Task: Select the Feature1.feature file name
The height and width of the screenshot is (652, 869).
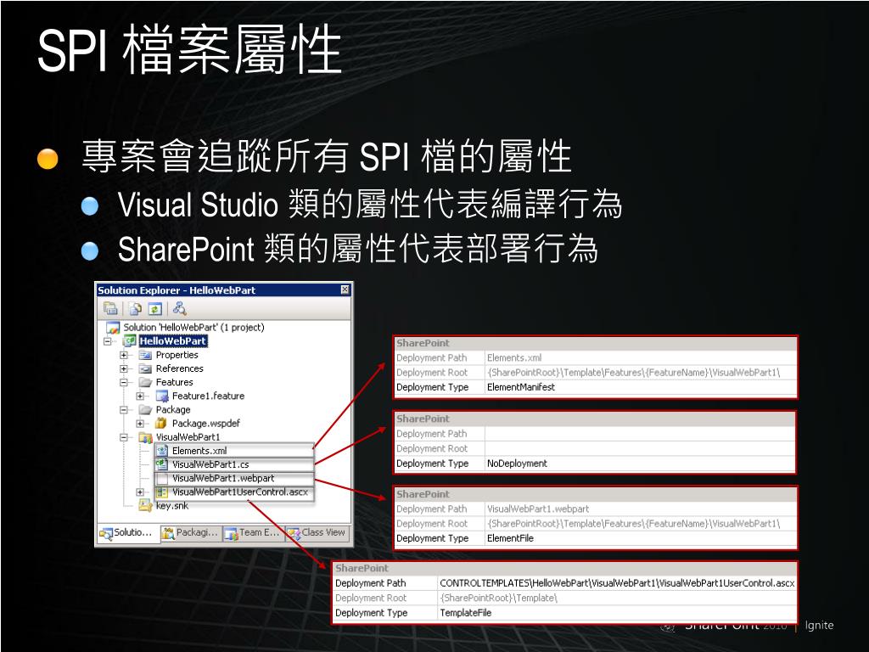Action: [x=209, y=396]
